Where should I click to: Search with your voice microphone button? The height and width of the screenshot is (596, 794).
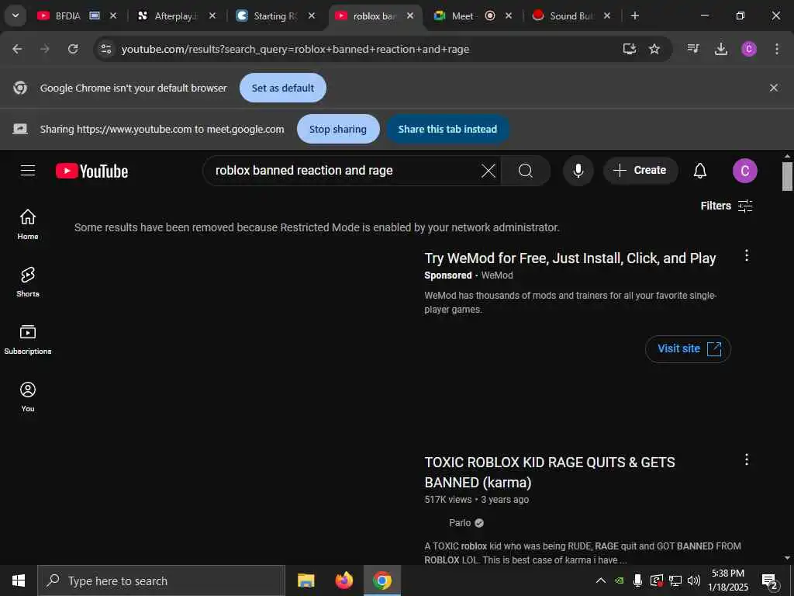tap(578, 171)
